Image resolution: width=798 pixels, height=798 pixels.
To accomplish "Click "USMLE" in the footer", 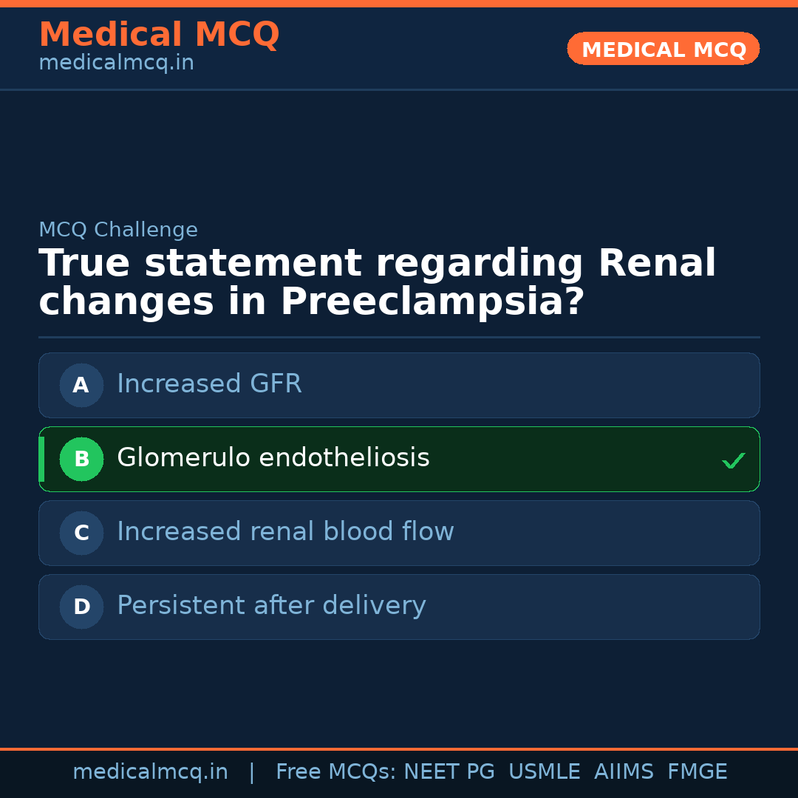I will tap(544, 772).
